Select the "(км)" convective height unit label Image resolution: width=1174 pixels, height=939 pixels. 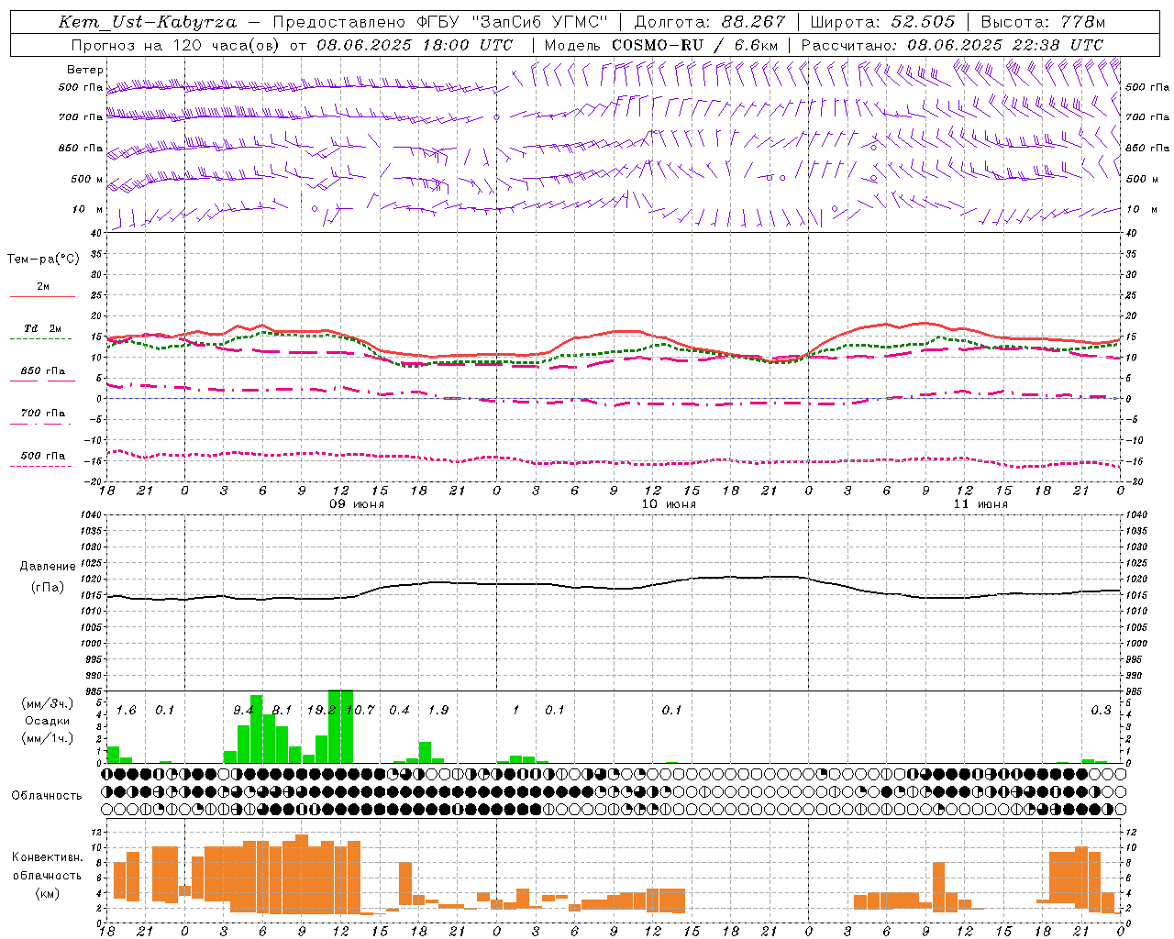pos(49,893)
